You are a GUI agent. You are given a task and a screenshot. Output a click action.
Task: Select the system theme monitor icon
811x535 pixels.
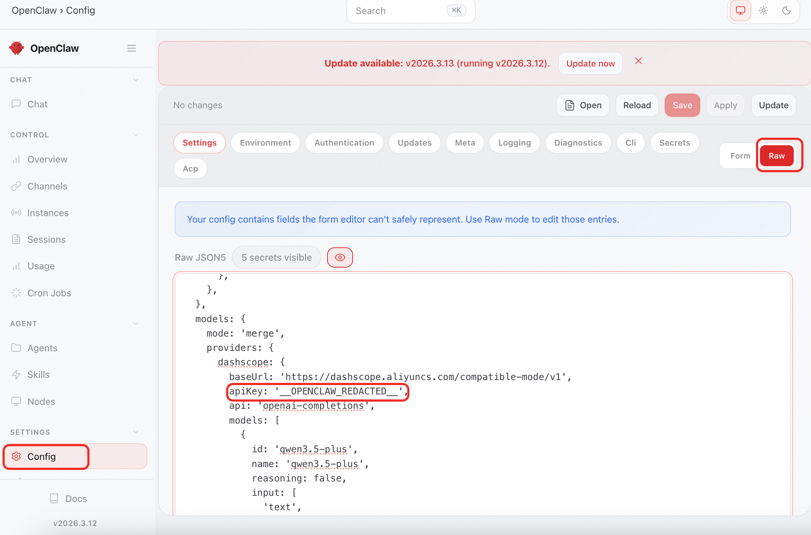[741, 10]
